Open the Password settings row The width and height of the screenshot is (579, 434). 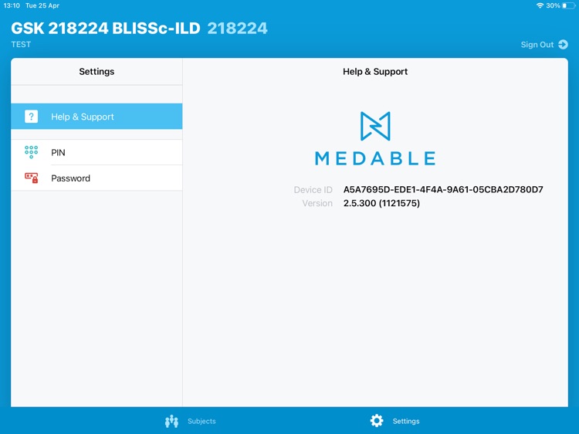(x=96, y=178)
